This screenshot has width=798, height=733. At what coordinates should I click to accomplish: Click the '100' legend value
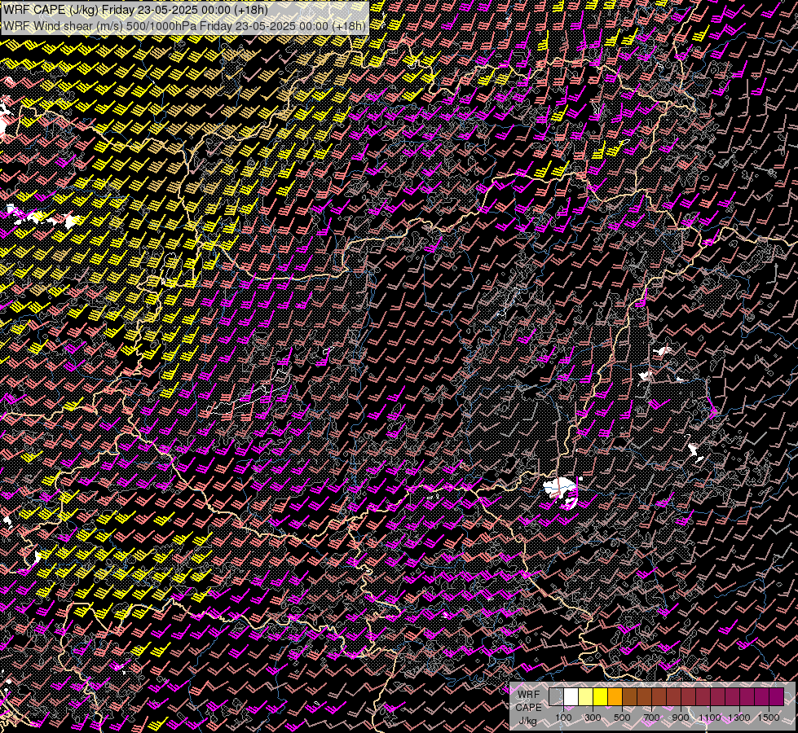(563, 718)
